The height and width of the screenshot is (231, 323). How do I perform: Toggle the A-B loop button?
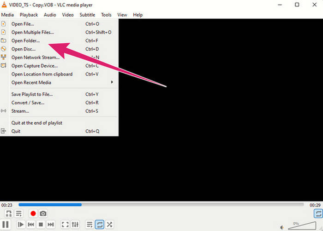click(x=9, y=214)
